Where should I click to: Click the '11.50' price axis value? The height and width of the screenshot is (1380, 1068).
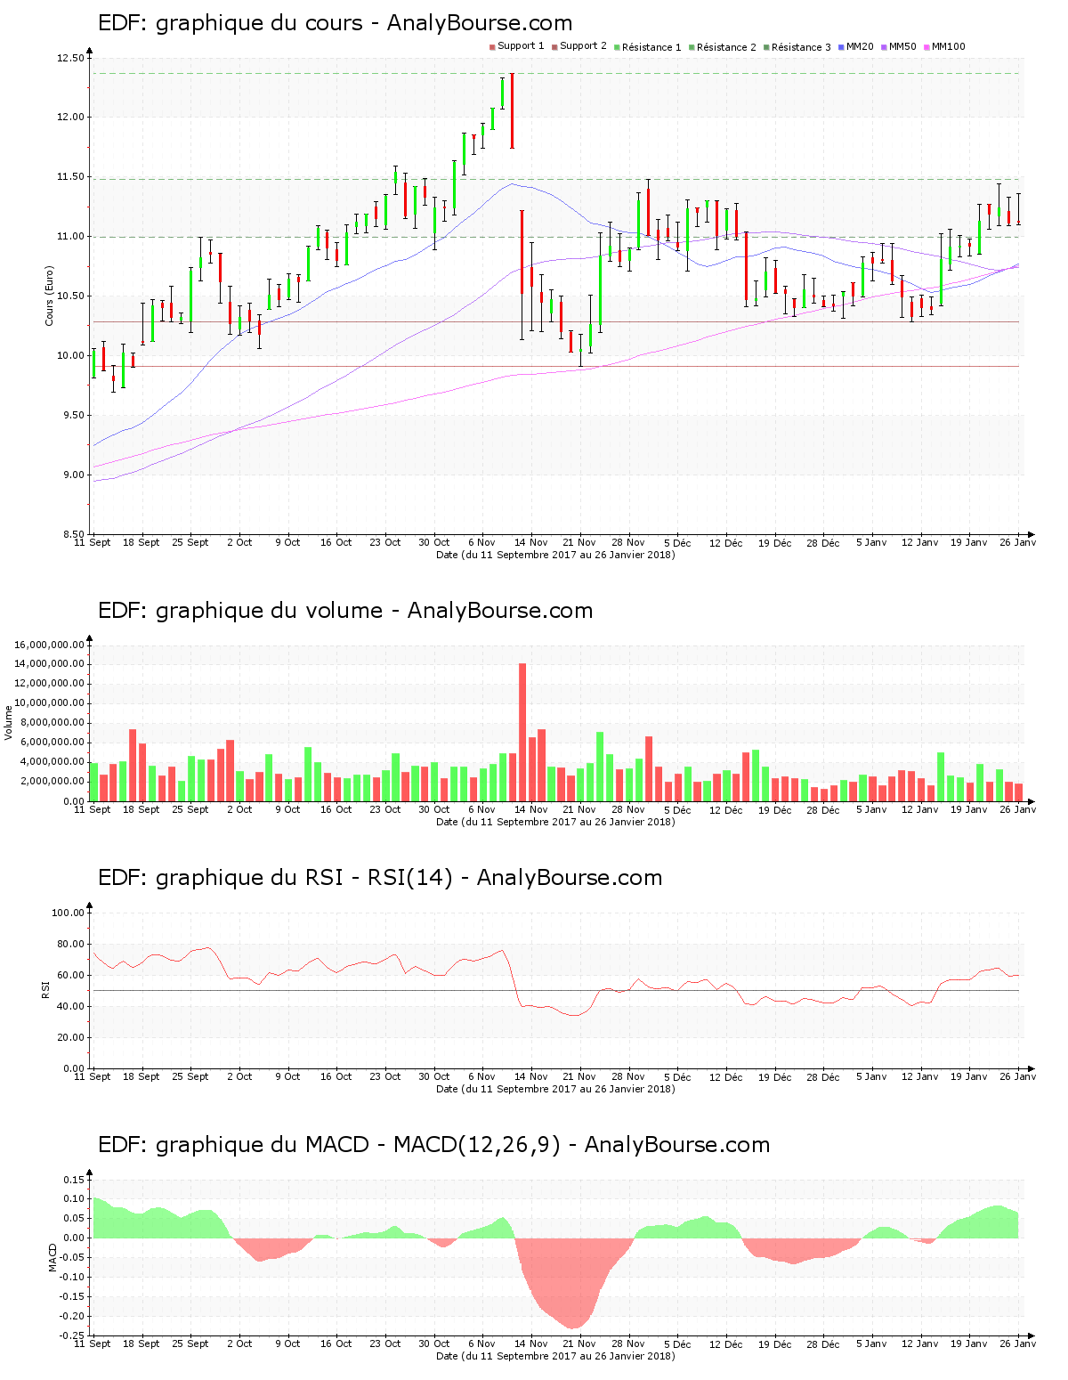click(x=70, y=177)
